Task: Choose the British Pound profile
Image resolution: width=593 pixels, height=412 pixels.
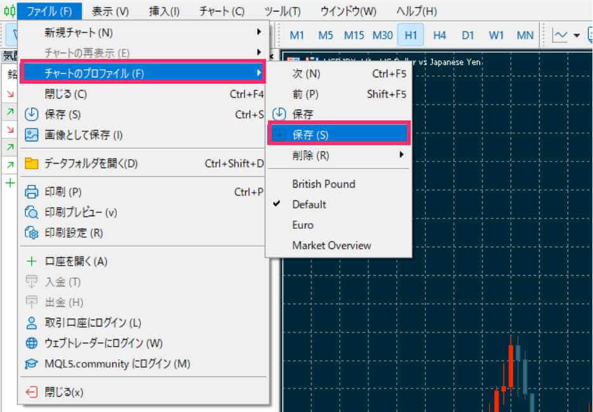Action: point(323,184)
